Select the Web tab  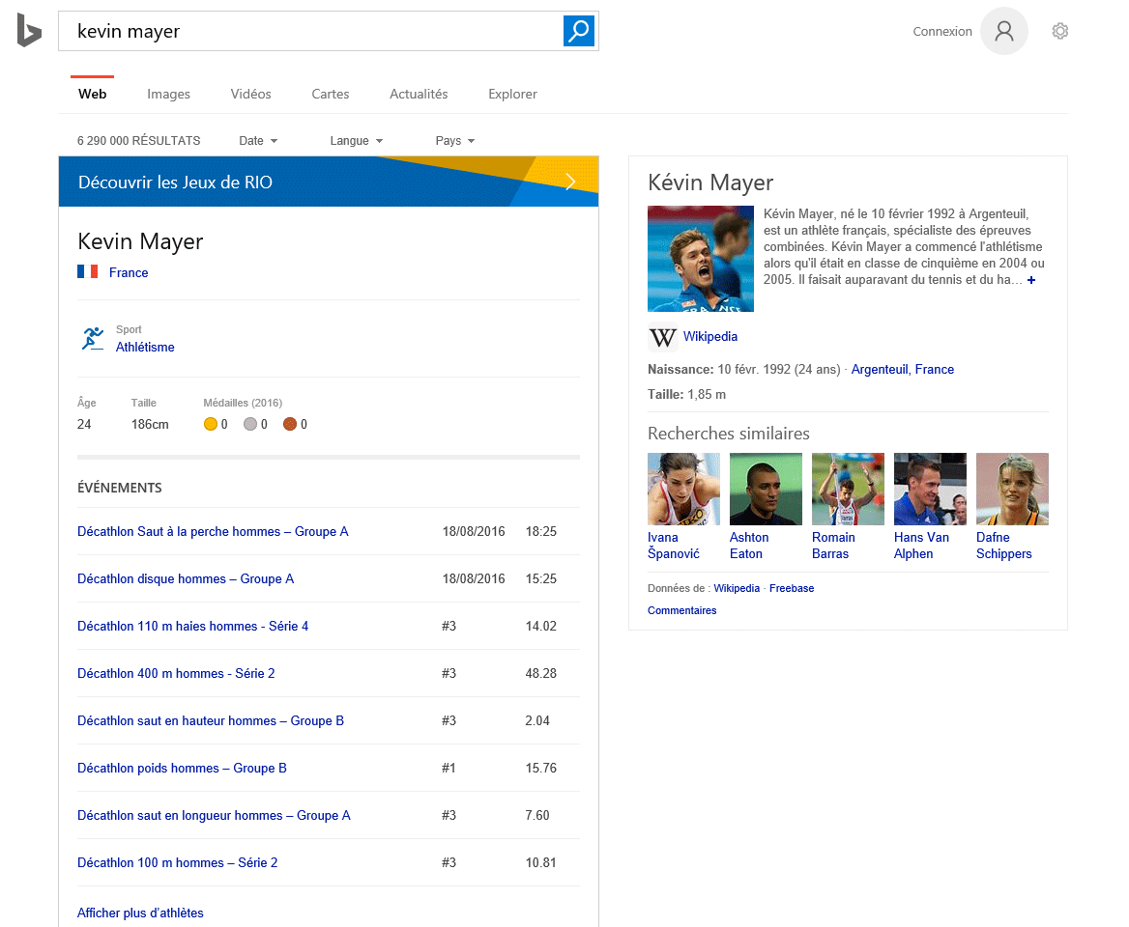92,94
